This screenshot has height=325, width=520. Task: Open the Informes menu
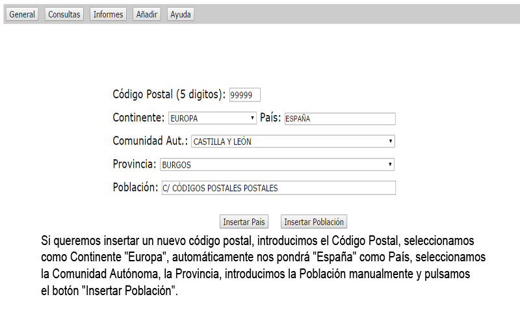(x=108, y=14)
